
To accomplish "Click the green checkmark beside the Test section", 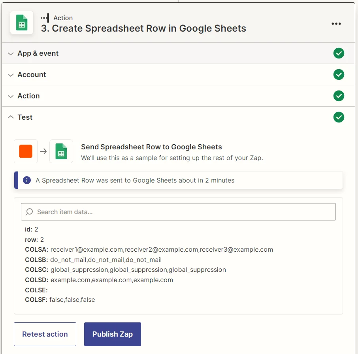I will pos(339,117).
